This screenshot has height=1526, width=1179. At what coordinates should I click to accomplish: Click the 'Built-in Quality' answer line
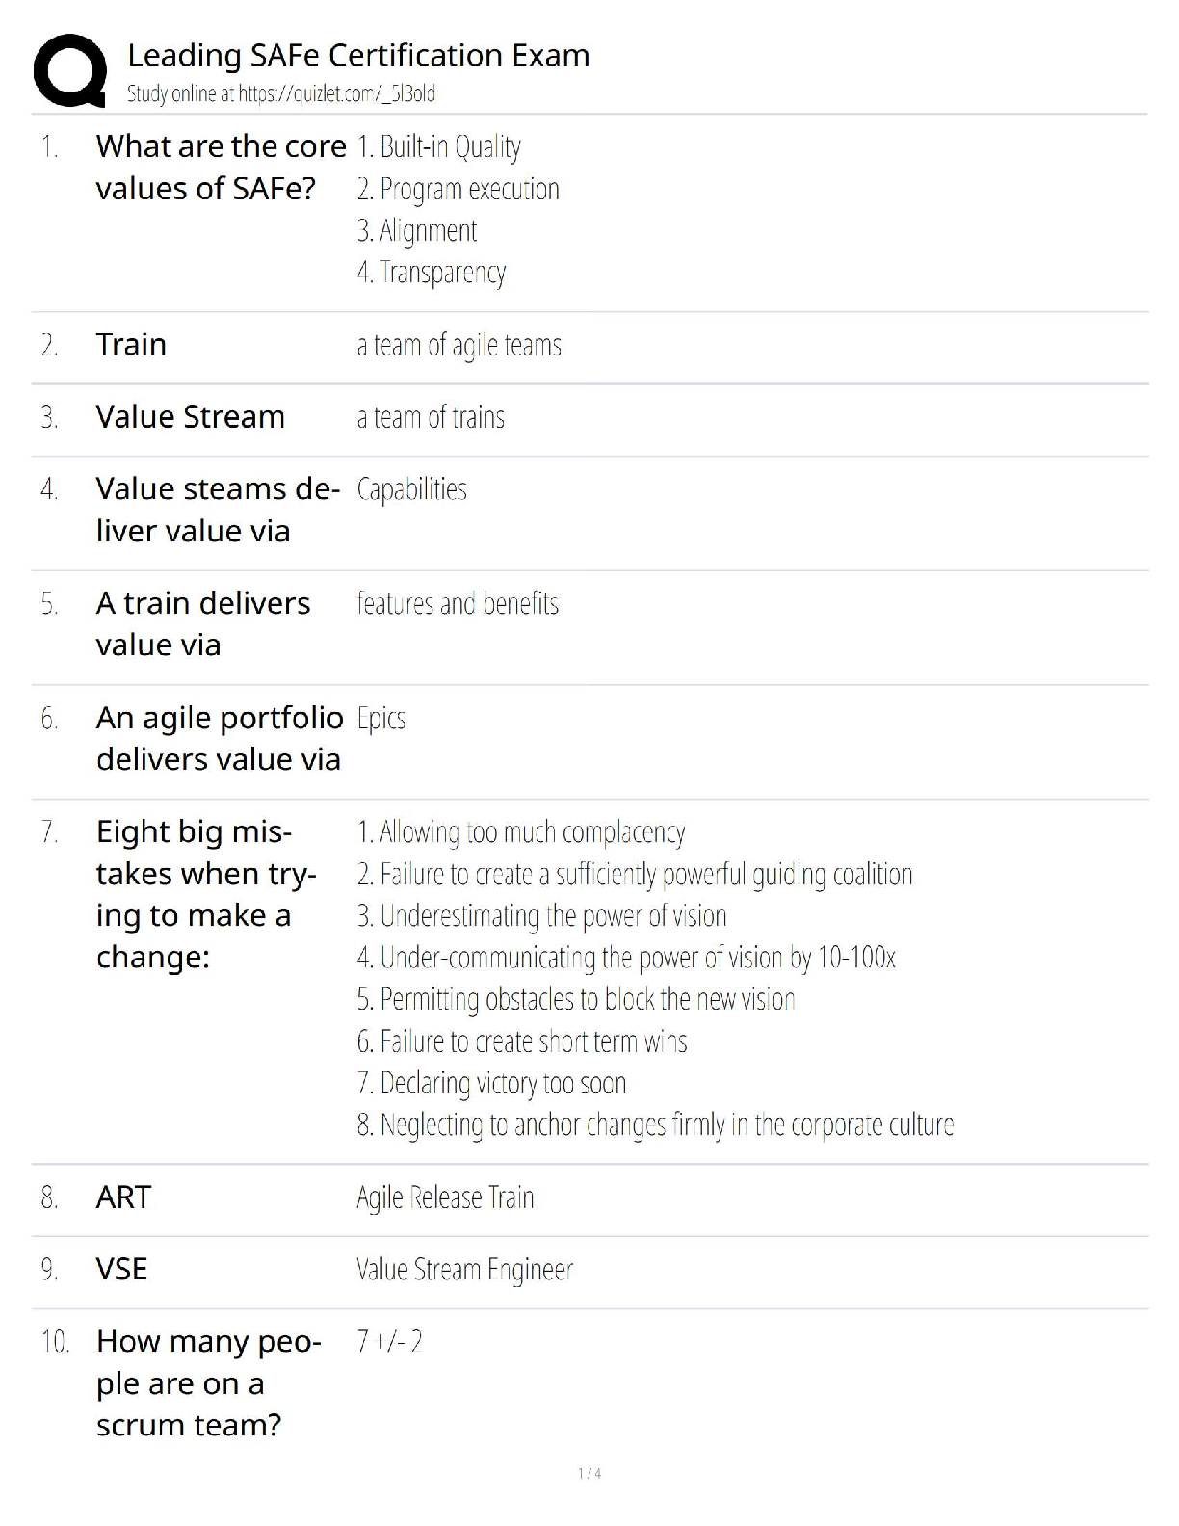point(439,147)
